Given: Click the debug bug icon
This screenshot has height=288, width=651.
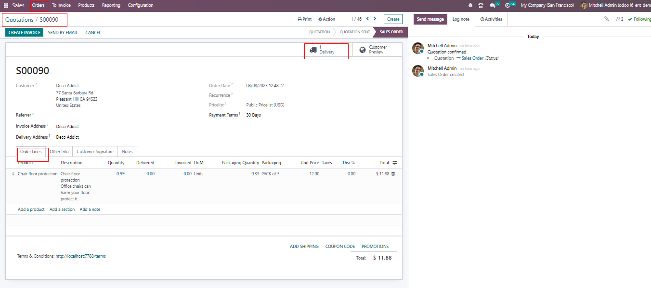Looking at the screenshot, I should tap(470, 5).
